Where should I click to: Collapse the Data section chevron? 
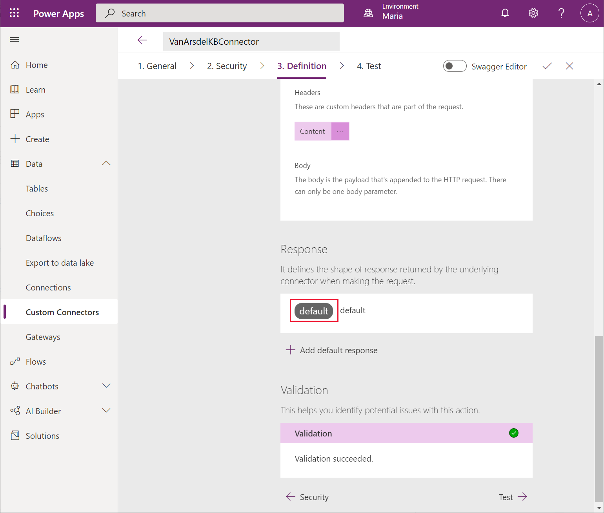coord(106,163)
